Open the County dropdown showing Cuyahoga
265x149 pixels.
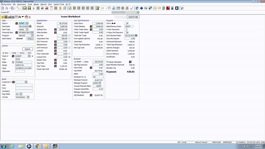(28, 97)
